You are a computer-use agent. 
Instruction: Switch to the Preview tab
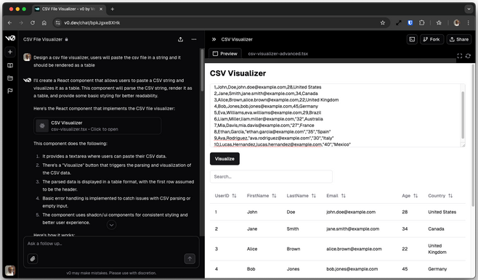pos(225,54)
